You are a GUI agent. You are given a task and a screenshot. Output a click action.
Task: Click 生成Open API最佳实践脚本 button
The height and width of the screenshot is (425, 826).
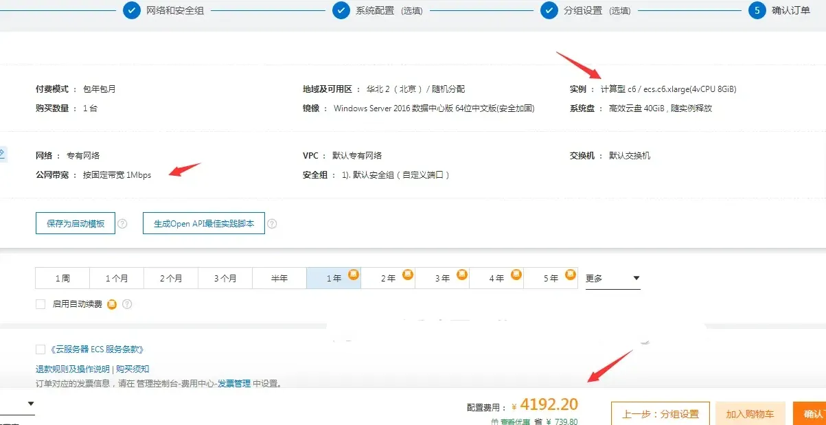click(204, 224)
